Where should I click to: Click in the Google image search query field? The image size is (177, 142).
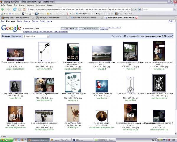[x=42, y=28]
